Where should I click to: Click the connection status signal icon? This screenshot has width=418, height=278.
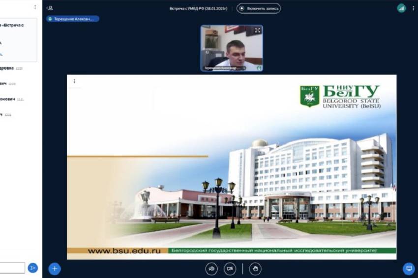[x=401, y=8]
